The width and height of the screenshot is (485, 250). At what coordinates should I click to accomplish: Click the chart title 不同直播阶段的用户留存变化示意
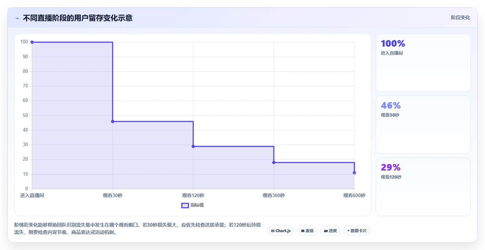tap(77, 18)
